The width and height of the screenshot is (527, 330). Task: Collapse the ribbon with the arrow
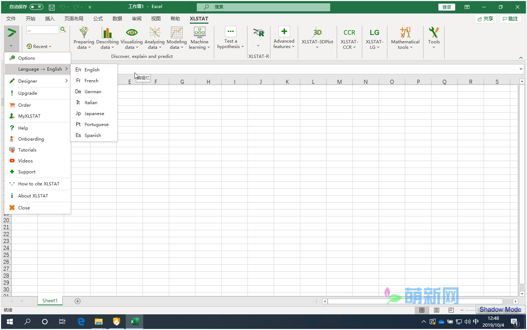coord(521,58)
